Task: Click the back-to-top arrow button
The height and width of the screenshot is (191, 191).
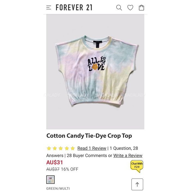Action: (x=137, y=184)
